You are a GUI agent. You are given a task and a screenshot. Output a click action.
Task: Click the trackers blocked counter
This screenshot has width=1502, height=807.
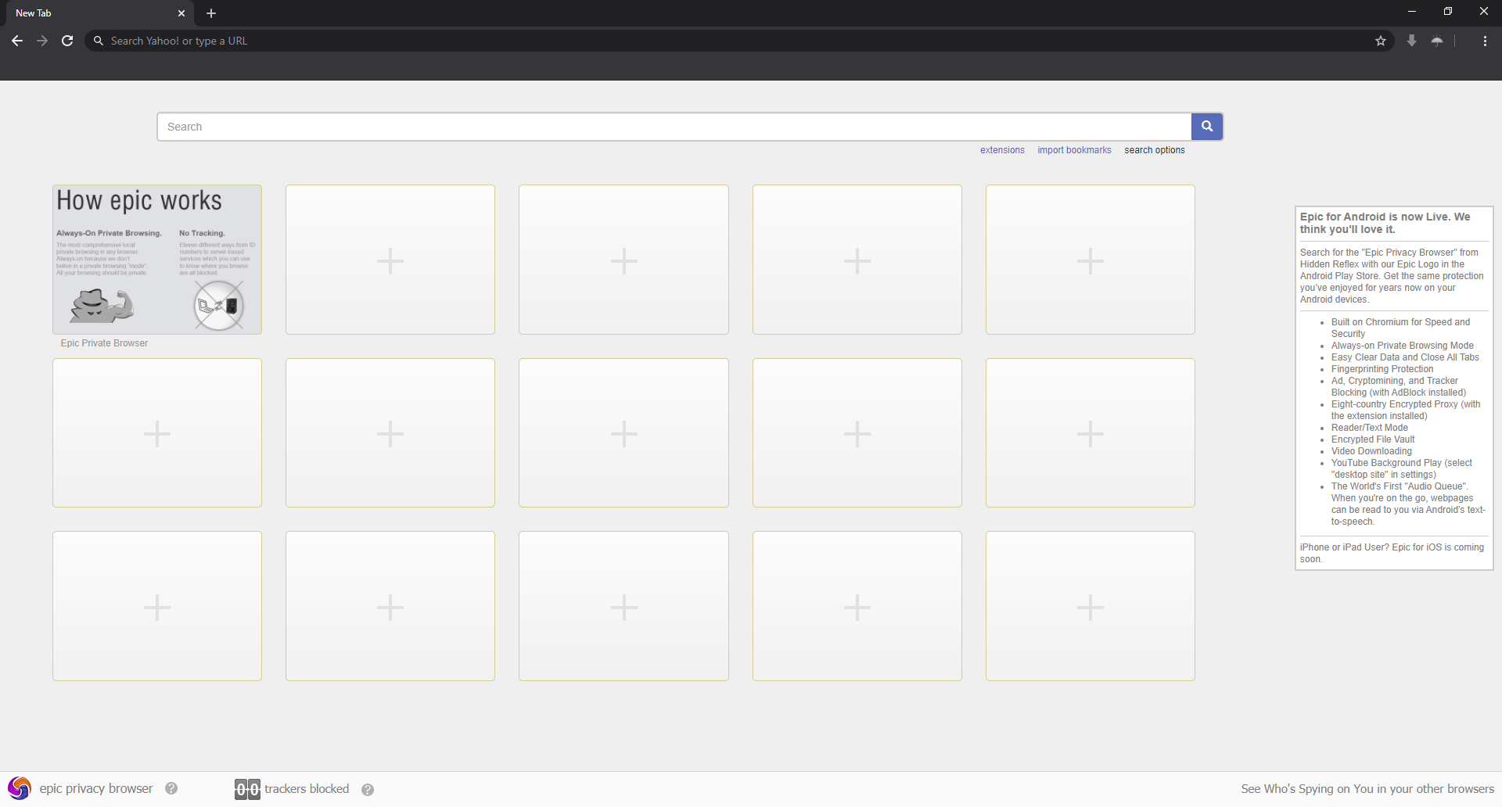click(x=247, y=789)
